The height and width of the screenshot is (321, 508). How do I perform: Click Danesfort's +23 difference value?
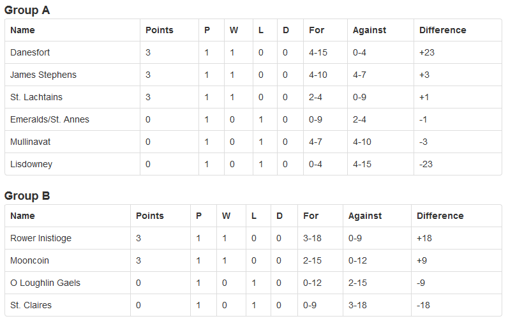[427, 52]
